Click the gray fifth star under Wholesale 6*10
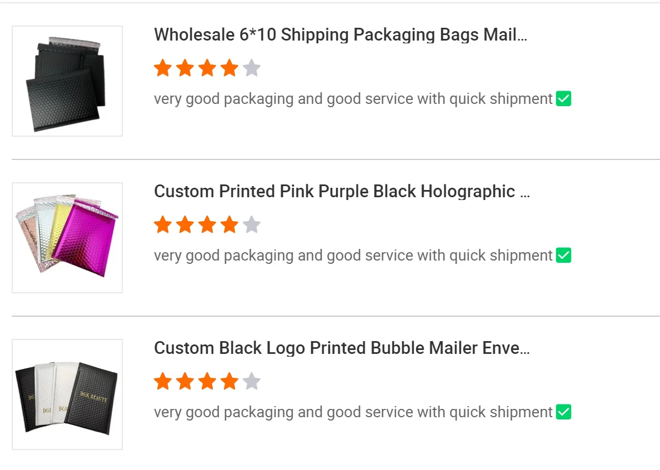660x470 pixels. coord(252,68)
